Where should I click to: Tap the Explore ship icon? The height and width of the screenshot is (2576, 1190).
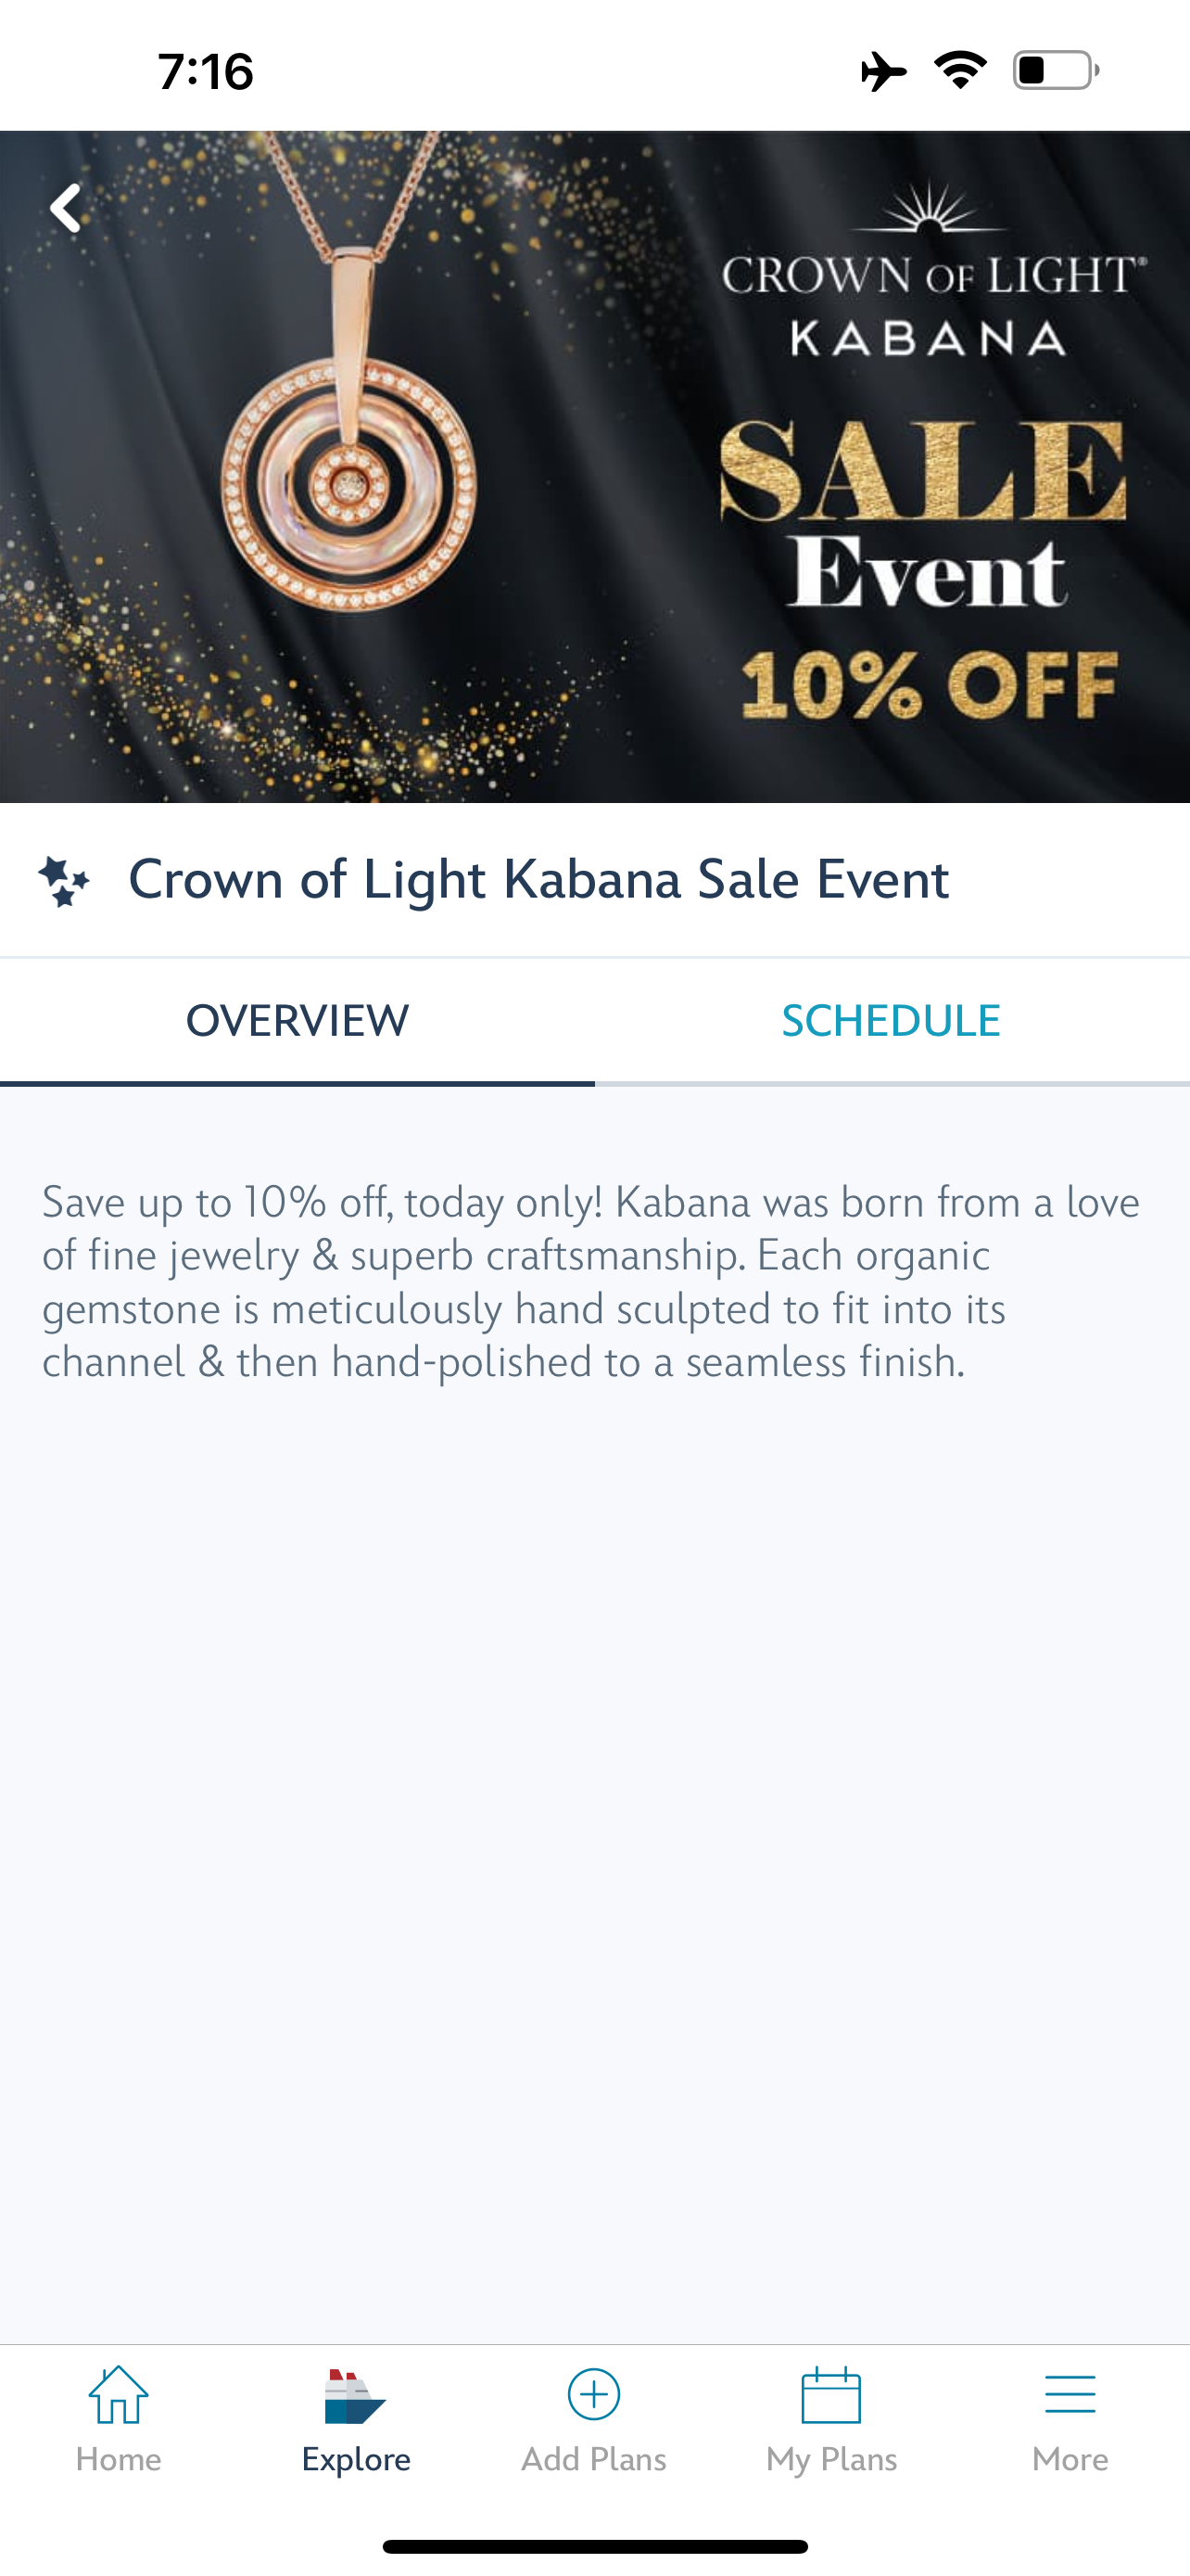pyautogui.click(x=355, y=2396)
